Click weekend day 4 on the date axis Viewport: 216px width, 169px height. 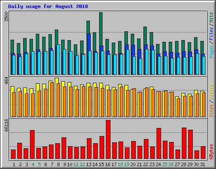[33, 164]
